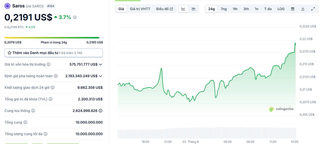Image resolution: width=321 pixels, height=144 pixels.
Task: Click info icon beside Khối lượng giao dịch 24 giờ
Action: (53, 87)
